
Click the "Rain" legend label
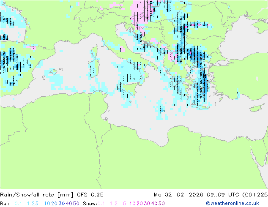(5, 204)
